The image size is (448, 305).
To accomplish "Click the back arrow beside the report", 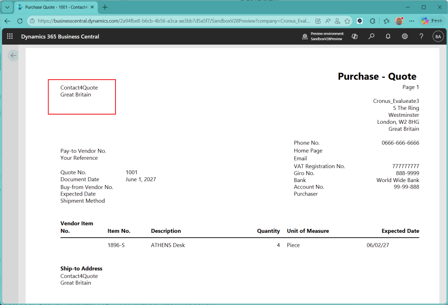I will click(14, 56).
